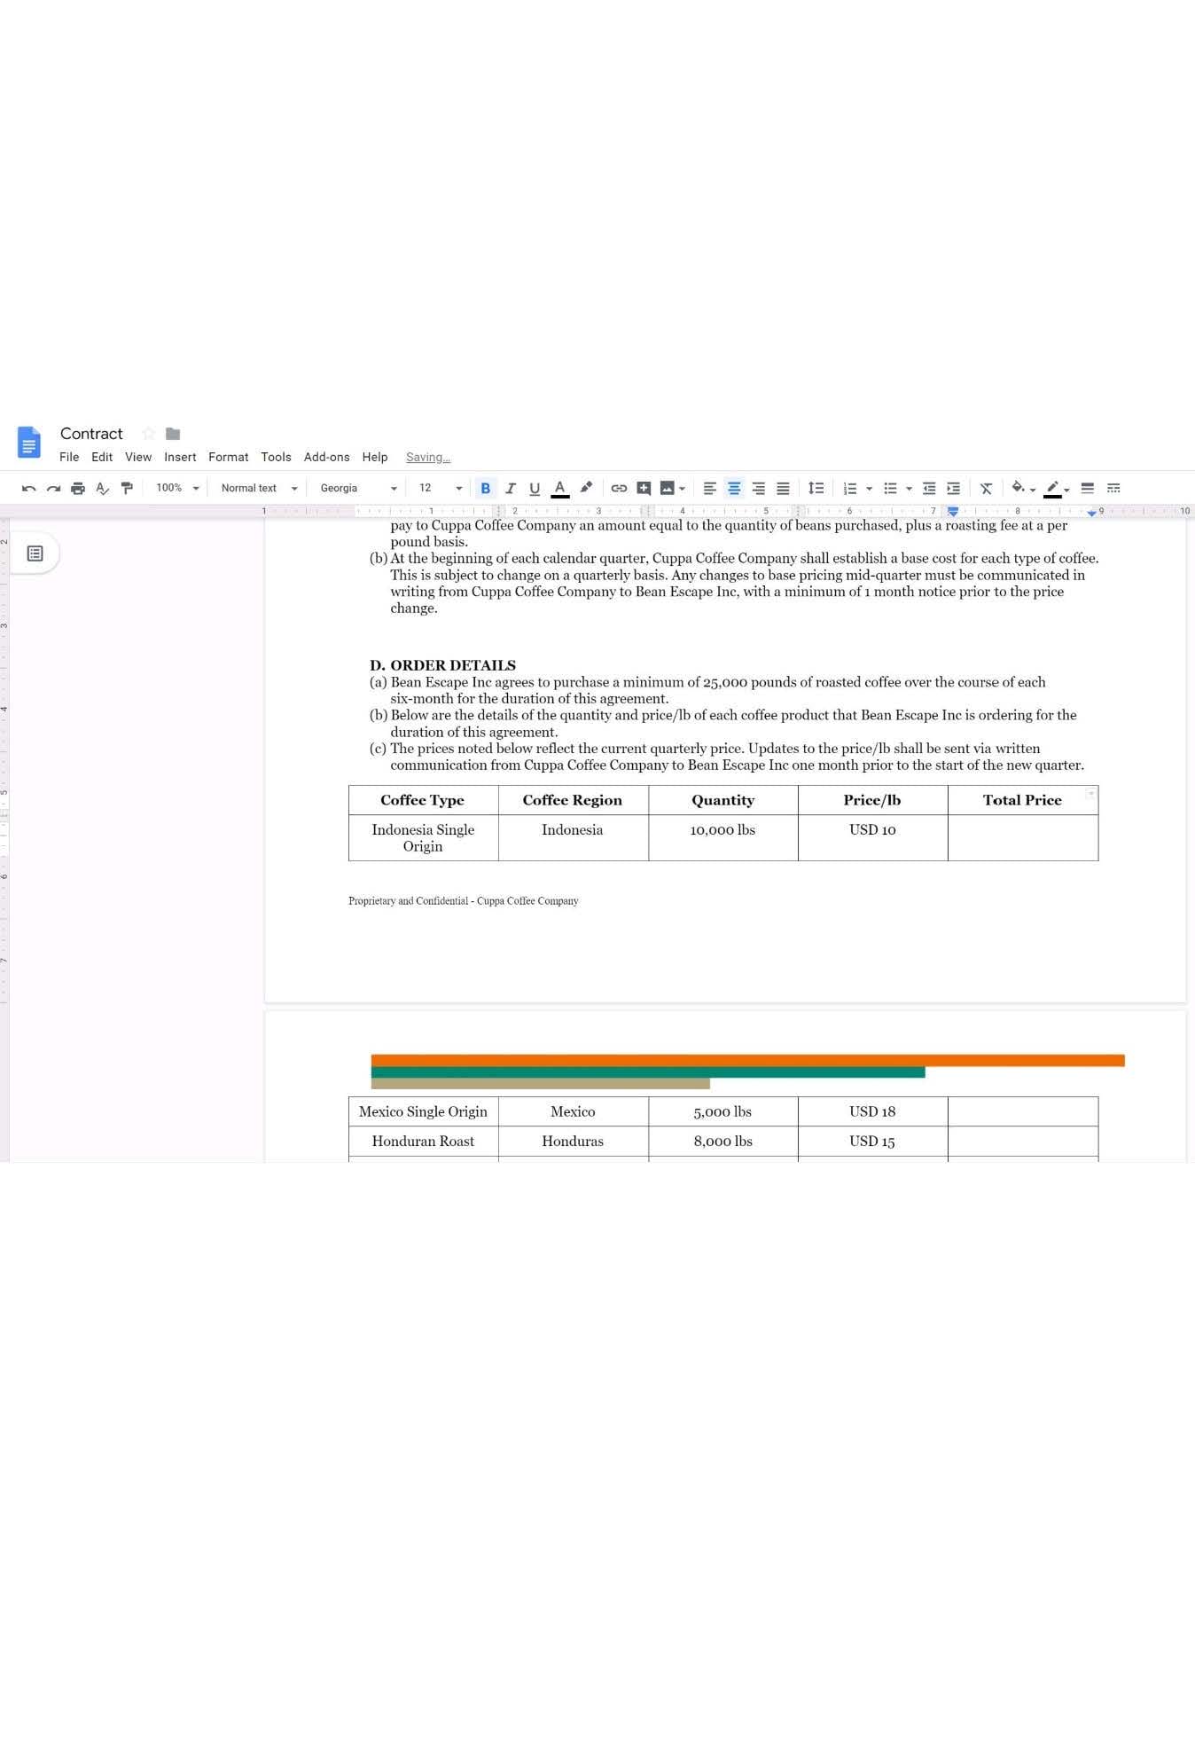Redo the last action
1195x1758 pixels.
(x=54, y=489)
